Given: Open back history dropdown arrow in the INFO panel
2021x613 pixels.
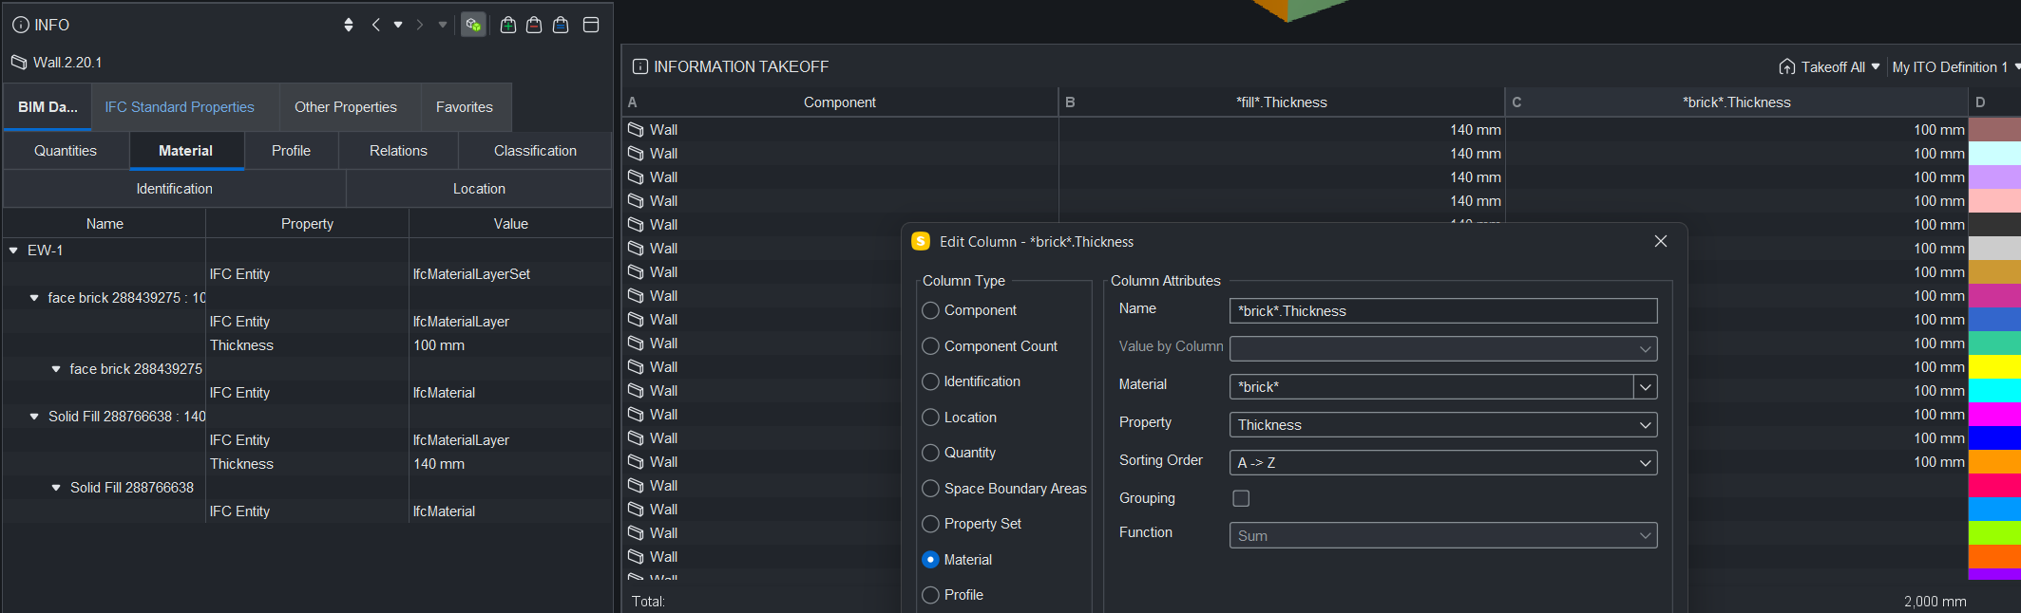Looking at the screenshot, I should click(398, 25).
